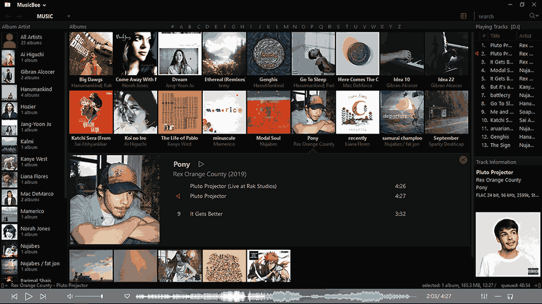
Task: Sort playing tracks by Artist column
Action: pyautogui.click(x=525, y=36)
